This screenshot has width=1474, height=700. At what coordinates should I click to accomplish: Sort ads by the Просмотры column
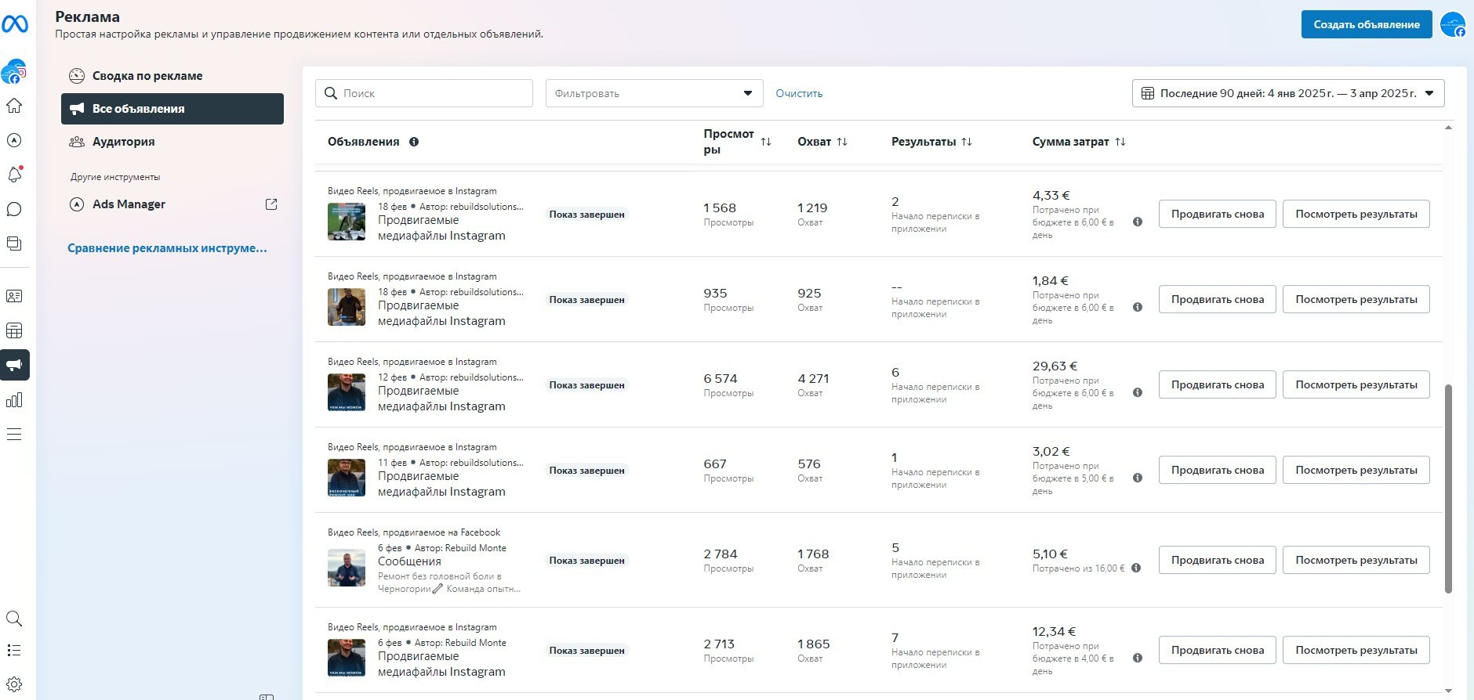766,142
